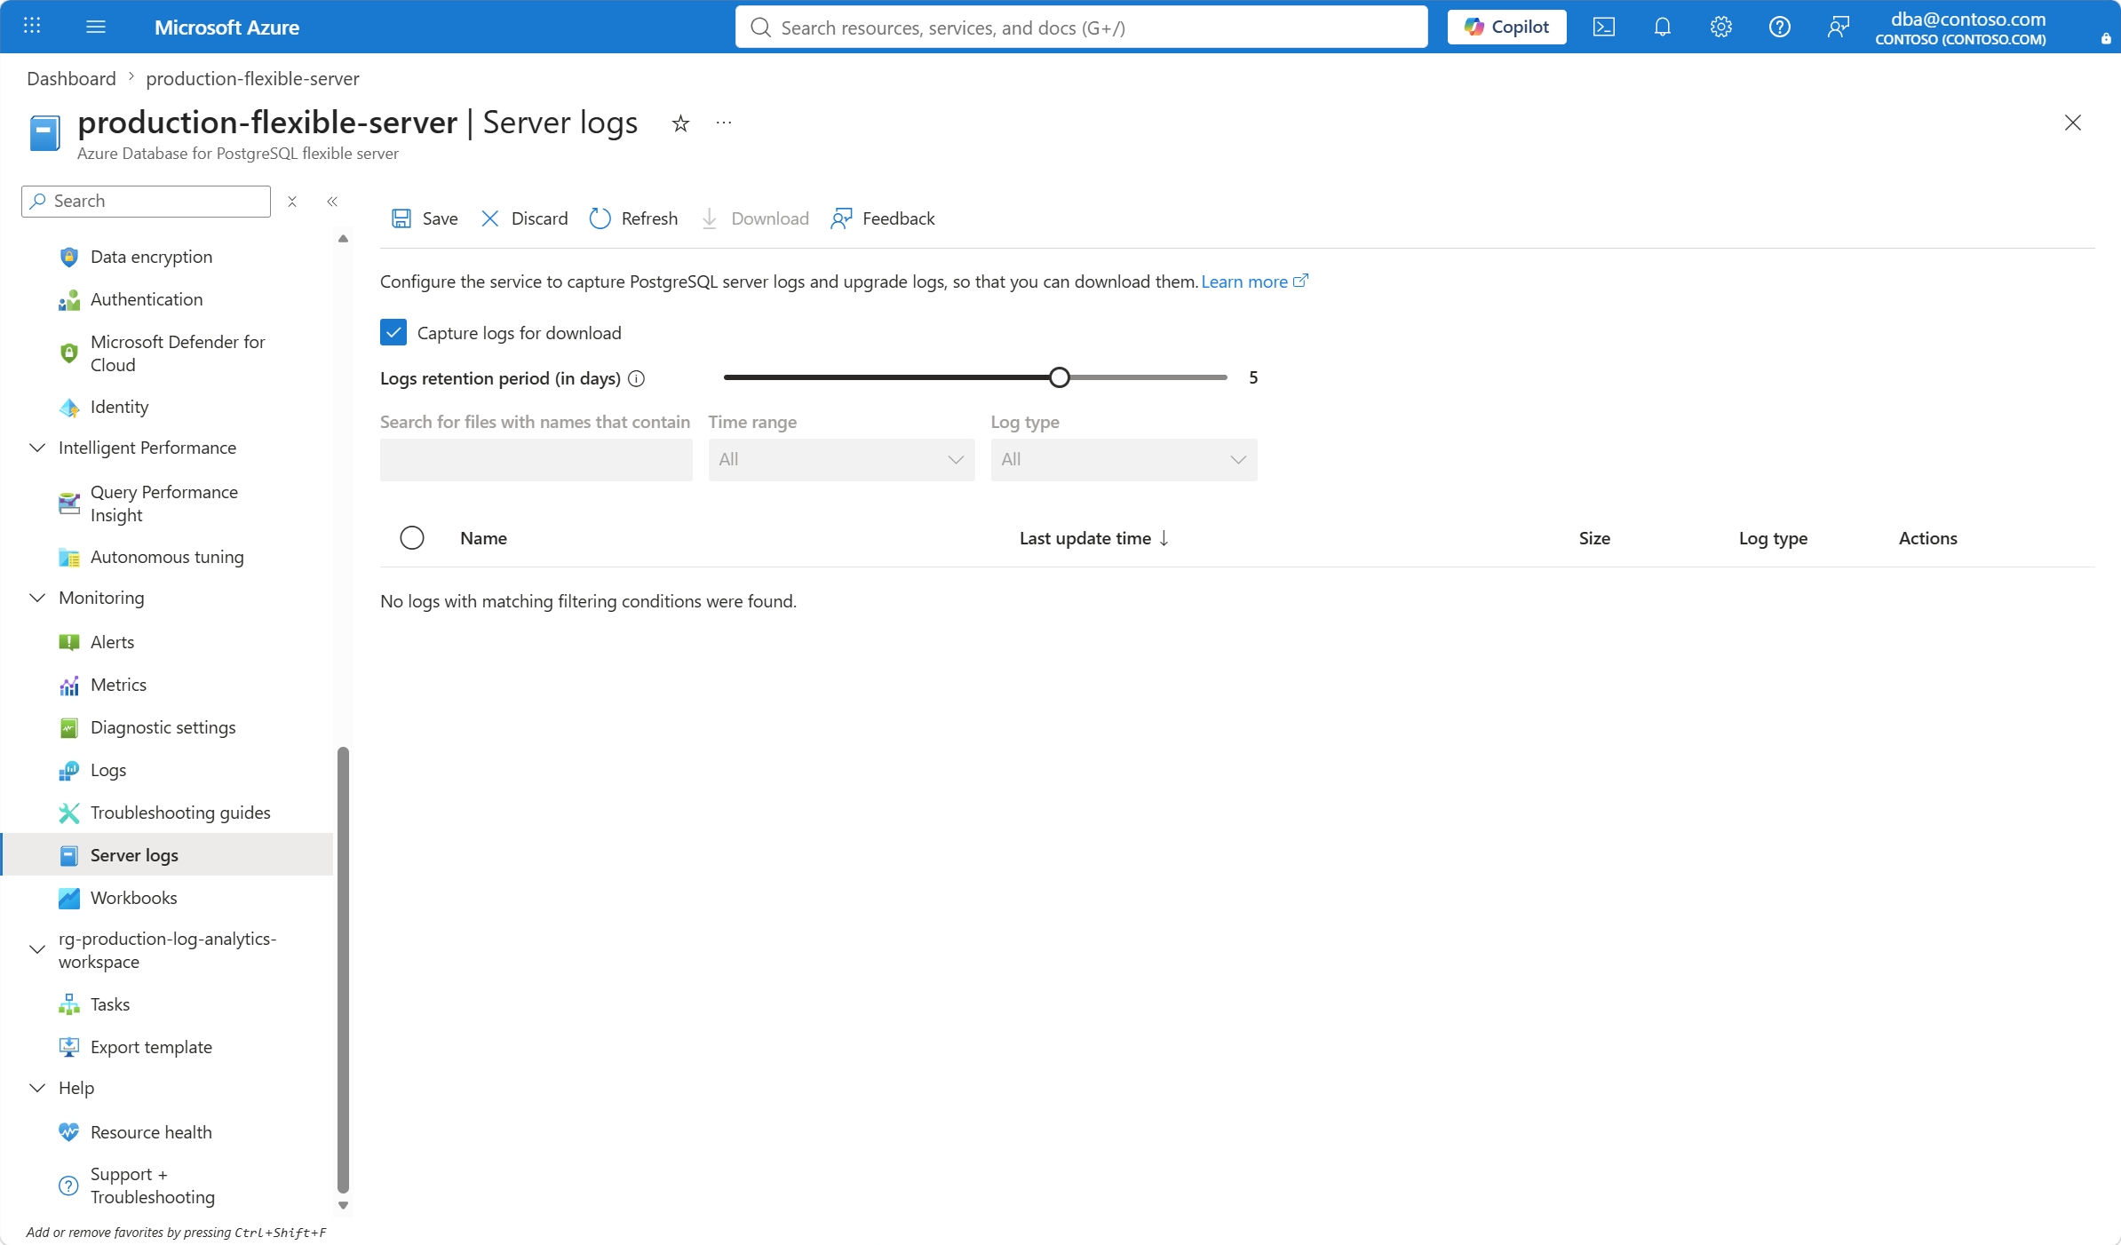The width and height of the screenshot is (2121, 1245).
Task: Collapse the Help section
Action: tap(37, 1088)
